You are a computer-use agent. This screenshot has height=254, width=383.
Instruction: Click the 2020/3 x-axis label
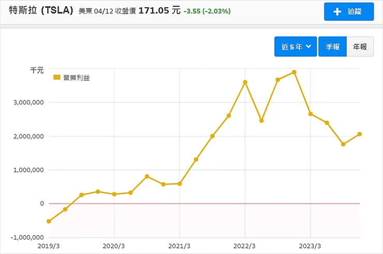113,246
